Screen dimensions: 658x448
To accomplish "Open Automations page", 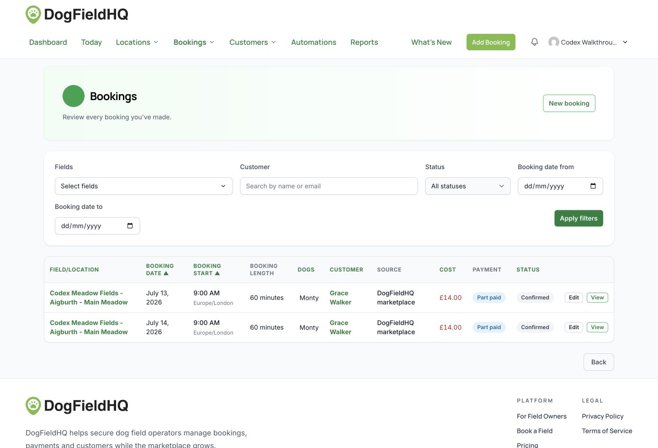I will click(x=313, y=42).
